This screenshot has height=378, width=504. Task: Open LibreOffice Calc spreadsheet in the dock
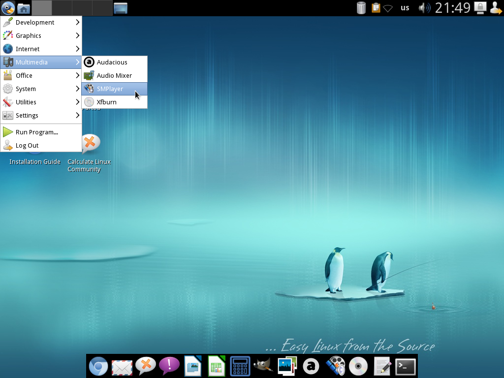pyautogui.click(x=217, y=366)
